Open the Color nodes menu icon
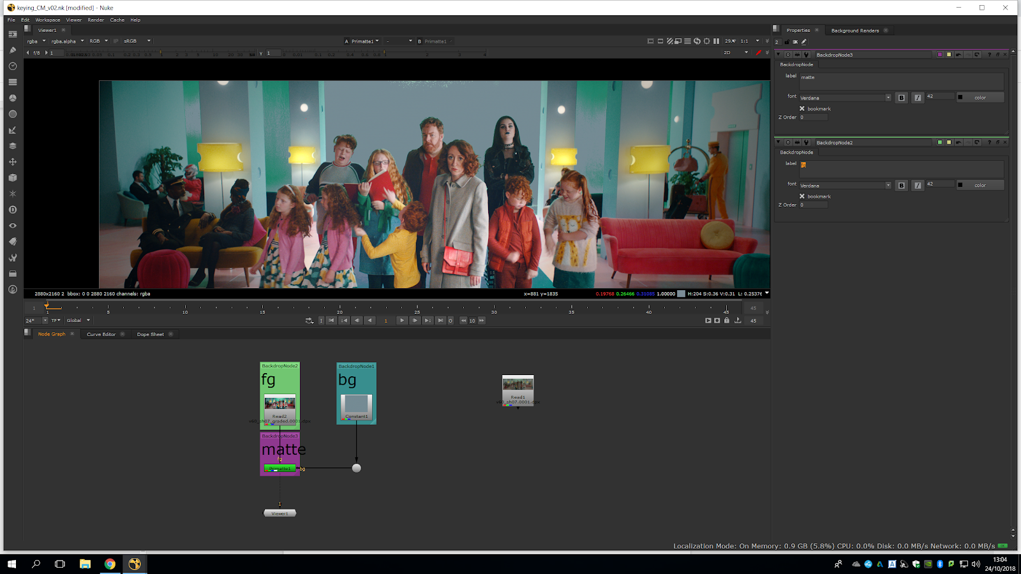This screenshot has height=574, width=1021. point(12,98)
